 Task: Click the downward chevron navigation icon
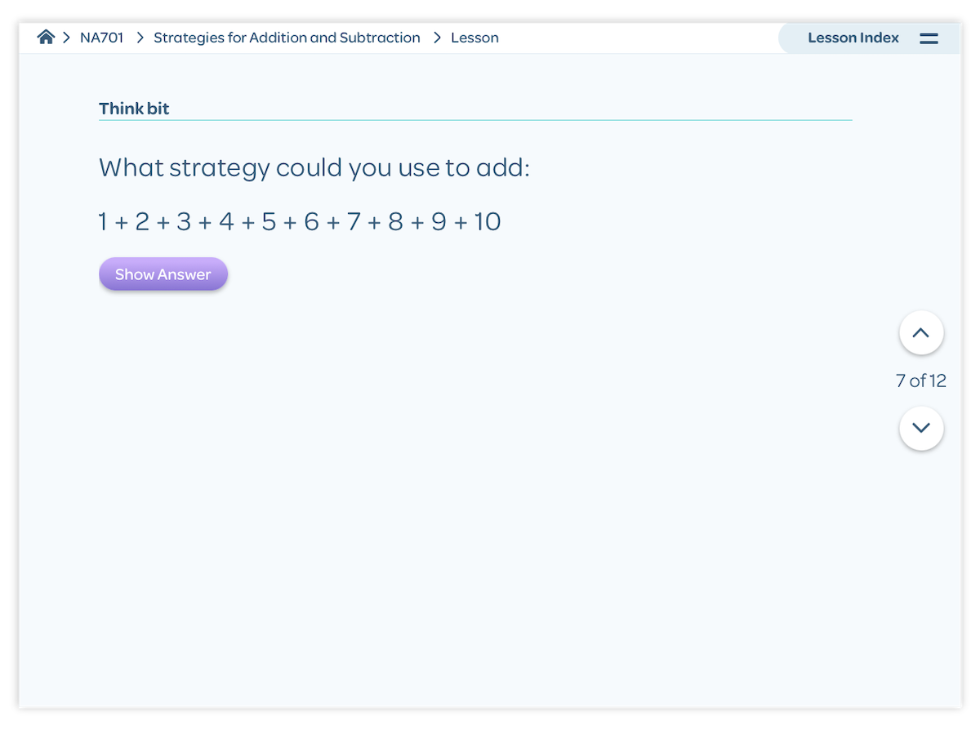pos(921,427)
